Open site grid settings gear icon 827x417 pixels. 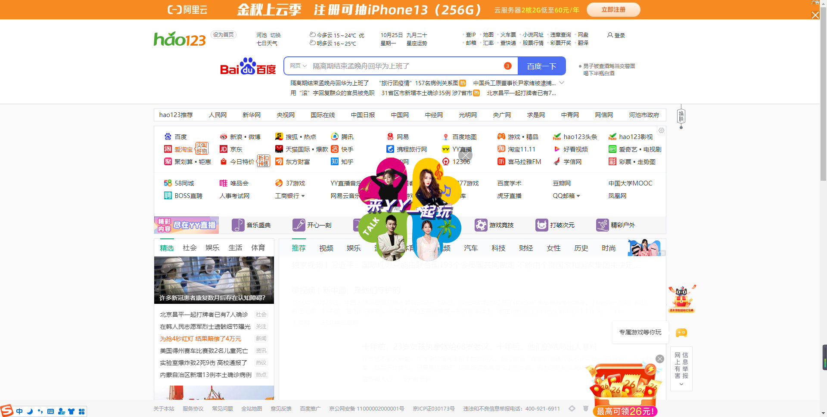point(661,130)
